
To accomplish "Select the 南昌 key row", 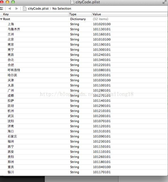I will pyautogui.click(x=11, y=55).
